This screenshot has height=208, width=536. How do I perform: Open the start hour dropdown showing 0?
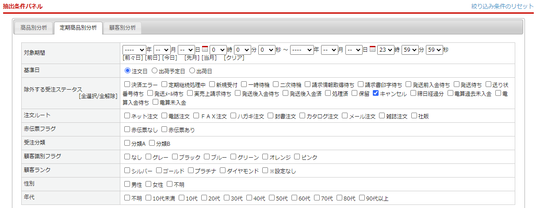218,50
